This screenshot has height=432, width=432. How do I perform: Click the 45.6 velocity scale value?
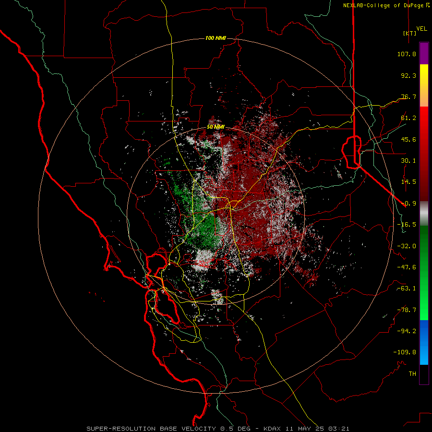click(x=408, y=139)
